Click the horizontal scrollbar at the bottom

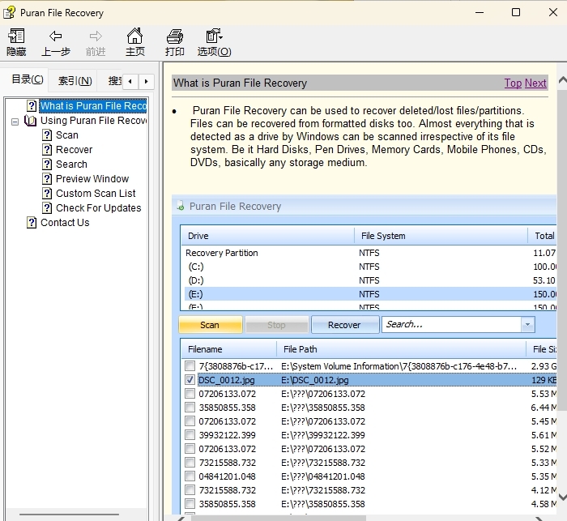tap(279, 518)
